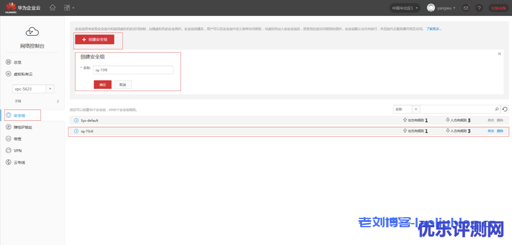Close the 创建安全组 panel with X

[x=500, y=54]
